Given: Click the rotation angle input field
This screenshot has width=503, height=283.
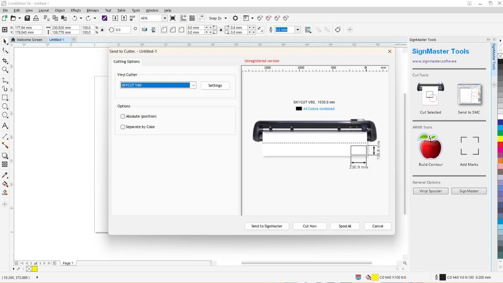Looking at the screenshot, I should [122, 30].
